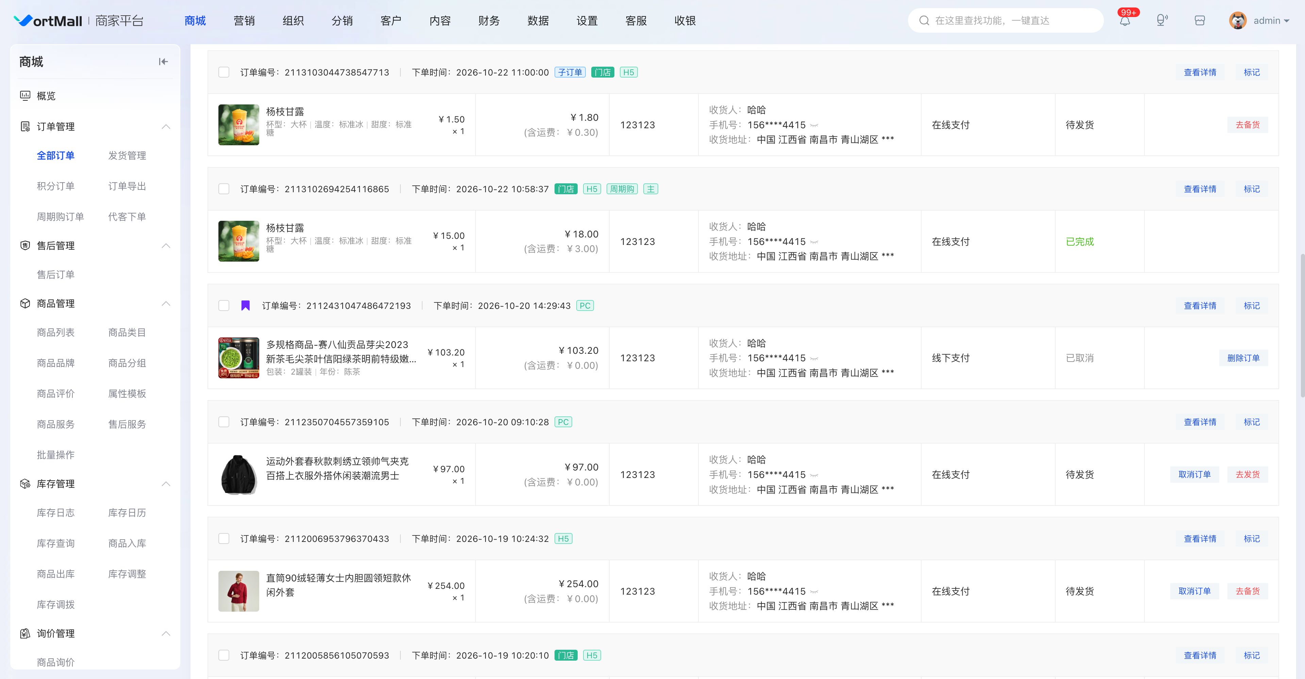
Task: Click the 询价管理 icon in the sidebar
Action: click(x=25, y=633)
